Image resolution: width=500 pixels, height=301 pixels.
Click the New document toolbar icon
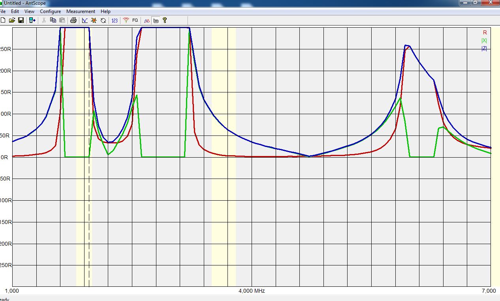pos(3,20)
